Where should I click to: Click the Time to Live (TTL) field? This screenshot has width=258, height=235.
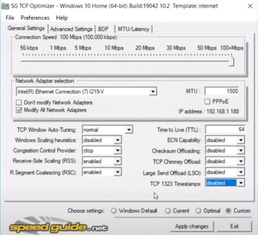pyautogui.click(x=225, y=129)
